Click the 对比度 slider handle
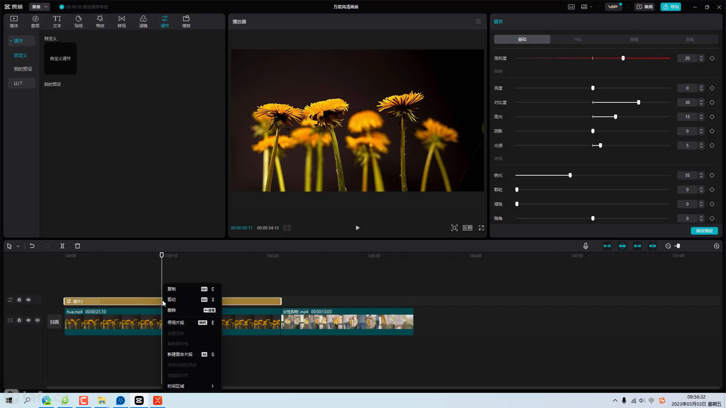 click(x=639, y=102)
